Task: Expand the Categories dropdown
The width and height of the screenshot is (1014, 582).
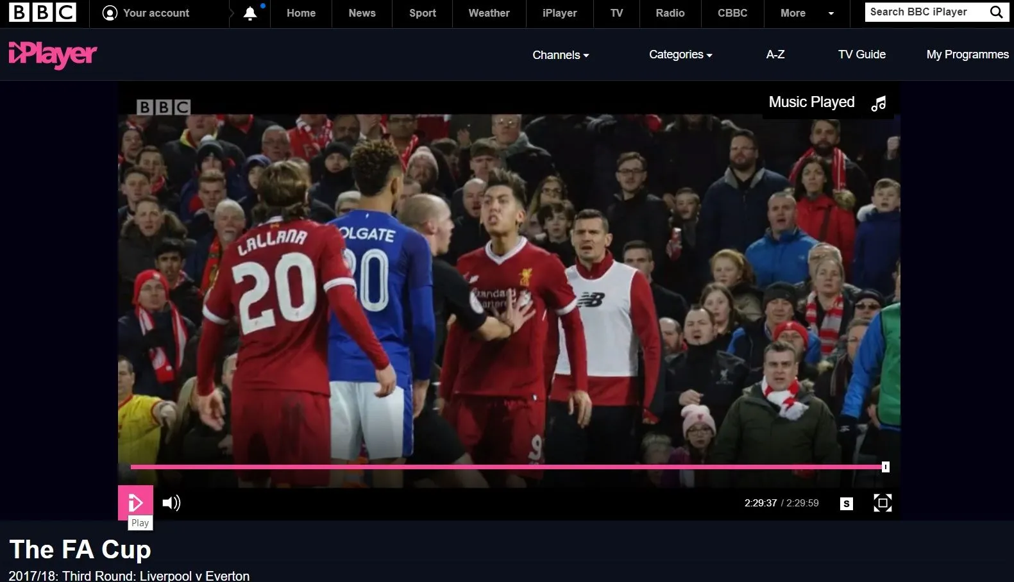Action: click(680, 54)
